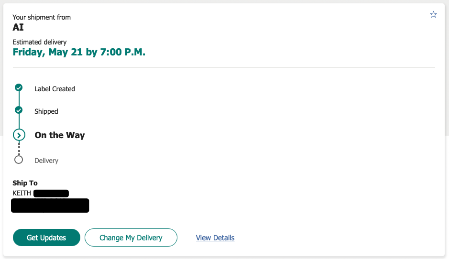The height and width of the screenshot is (259, 449).
Task: Click the recipient name KEITH
Action: pyautogui.click(x=22, y=193)
